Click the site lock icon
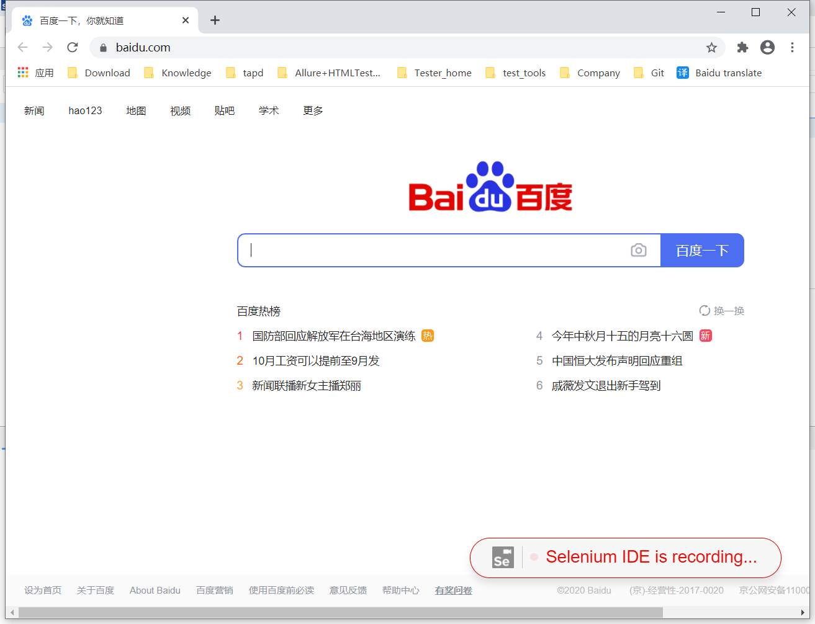 point(103,48)
